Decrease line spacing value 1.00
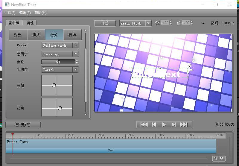This screenshot has width=239, height=166. click(191, 24)
